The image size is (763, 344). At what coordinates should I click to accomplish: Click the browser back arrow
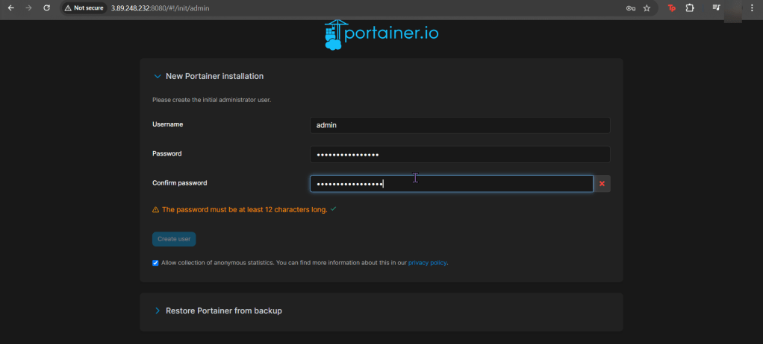tap(10, 7)
